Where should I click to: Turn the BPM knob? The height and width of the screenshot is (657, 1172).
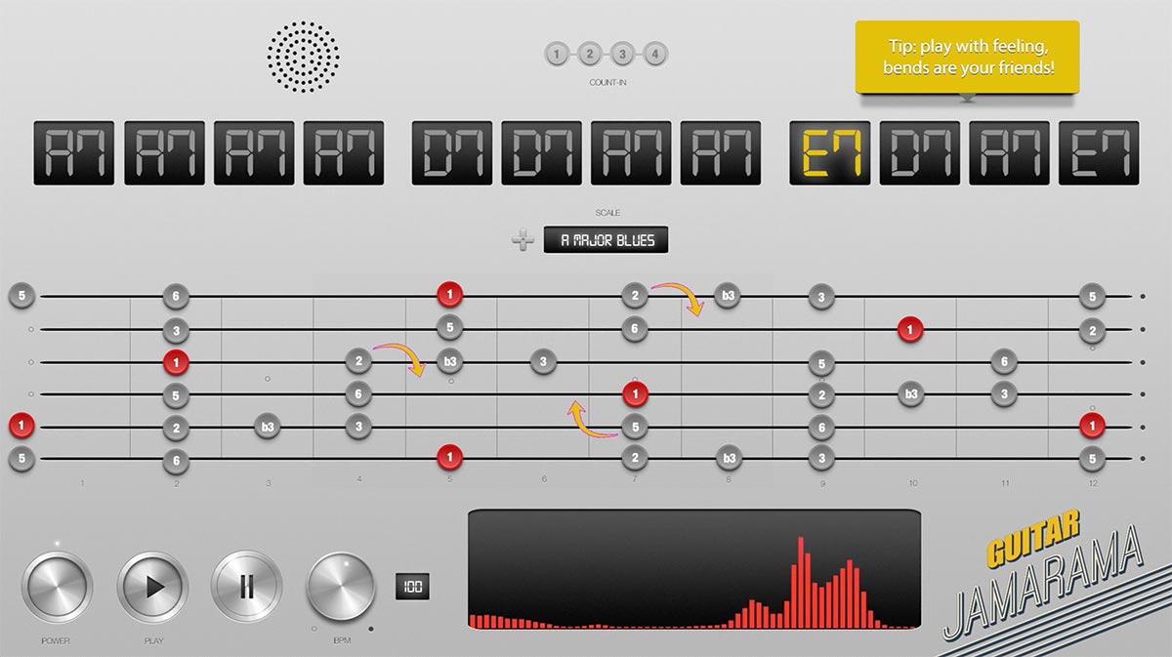[x=341, y=587]
